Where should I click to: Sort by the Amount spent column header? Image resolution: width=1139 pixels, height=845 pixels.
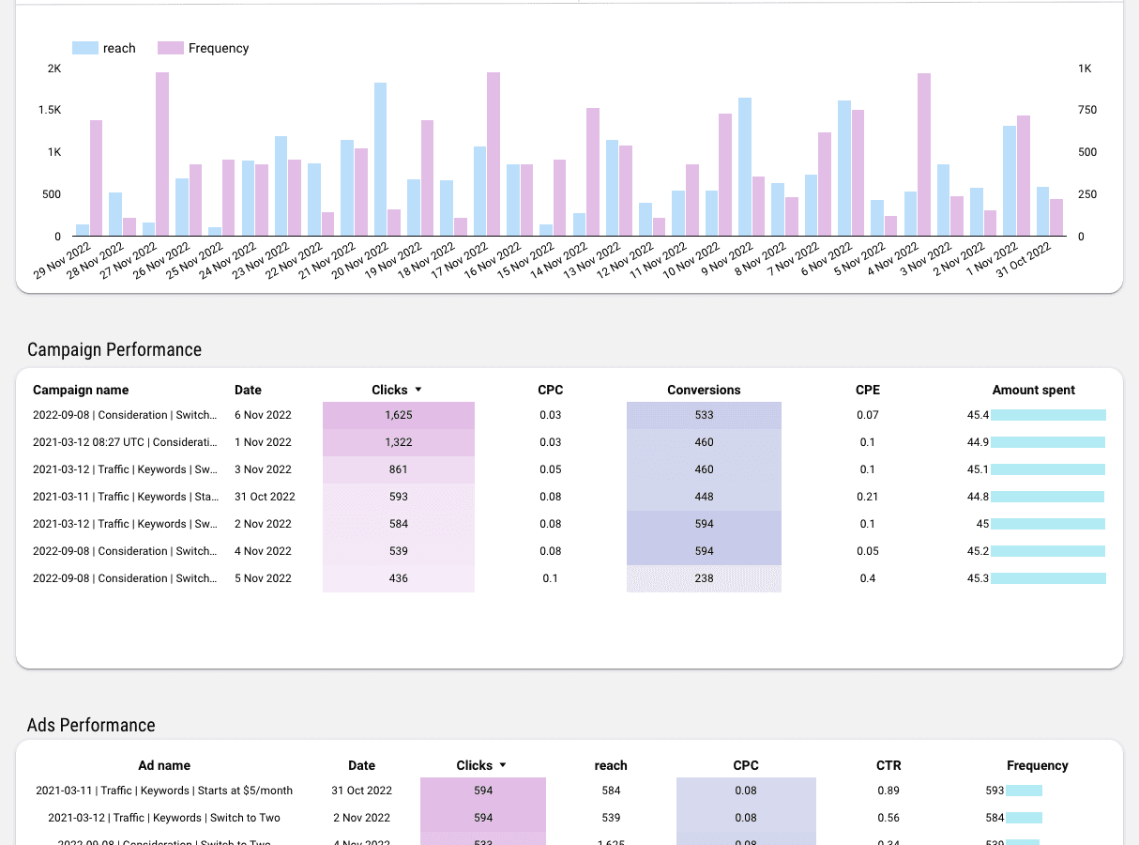point(1033,390)
